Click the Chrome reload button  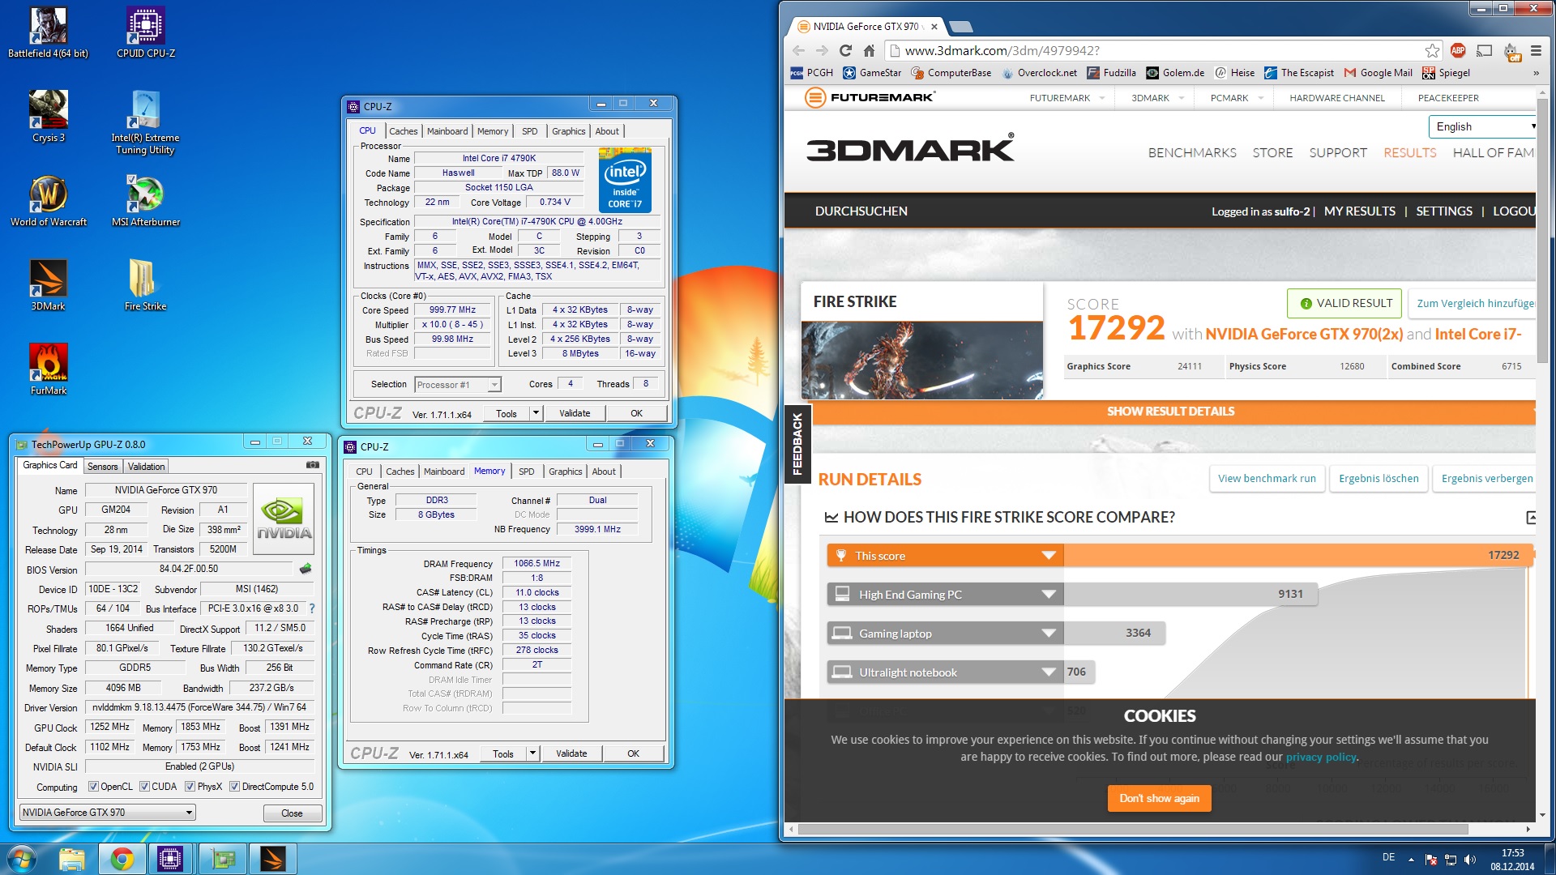pos(845,50)
